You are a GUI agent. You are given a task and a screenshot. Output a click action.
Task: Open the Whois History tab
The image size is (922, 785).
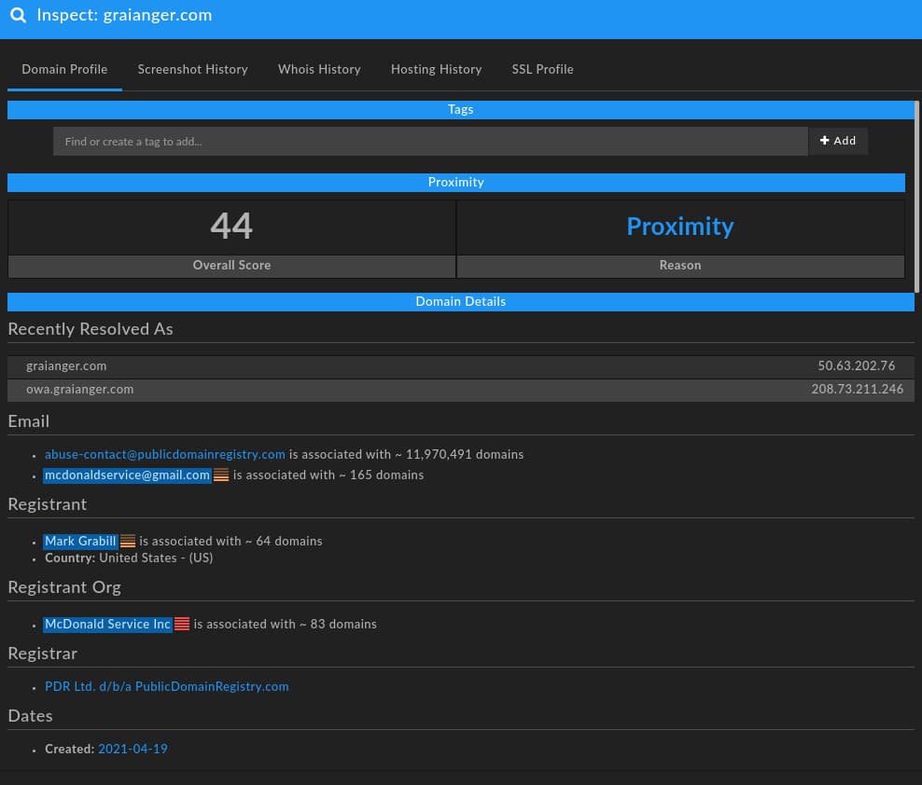coord(319,70)
